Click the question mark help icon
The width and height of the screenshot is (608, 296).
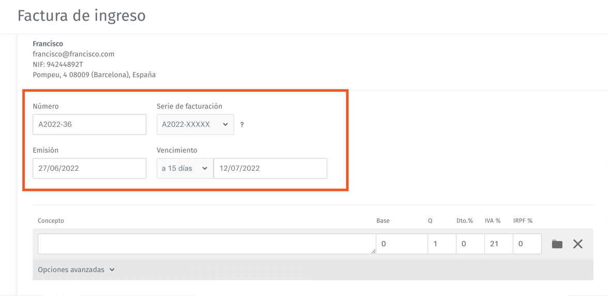tap(242, 125)
